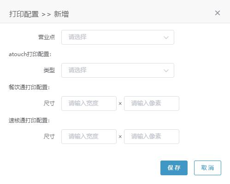Click the 速核通打印配置 section heading

(x=29, y=121)
